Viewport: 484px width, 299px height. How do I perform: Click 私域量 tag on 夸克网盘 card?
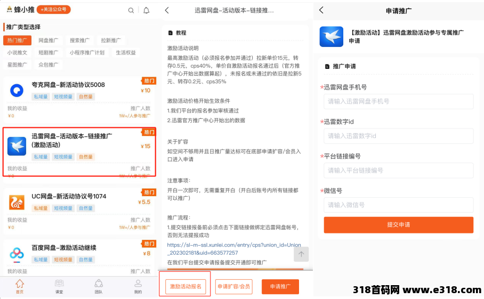[41, 96]
